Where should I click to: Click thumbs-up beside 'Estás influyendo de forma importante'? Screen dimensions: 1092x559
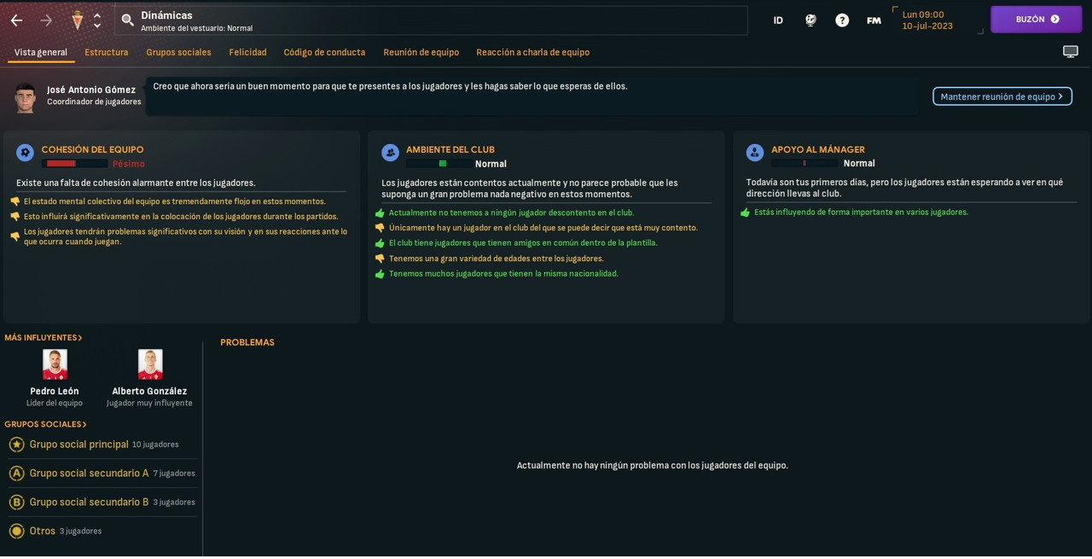745,213
